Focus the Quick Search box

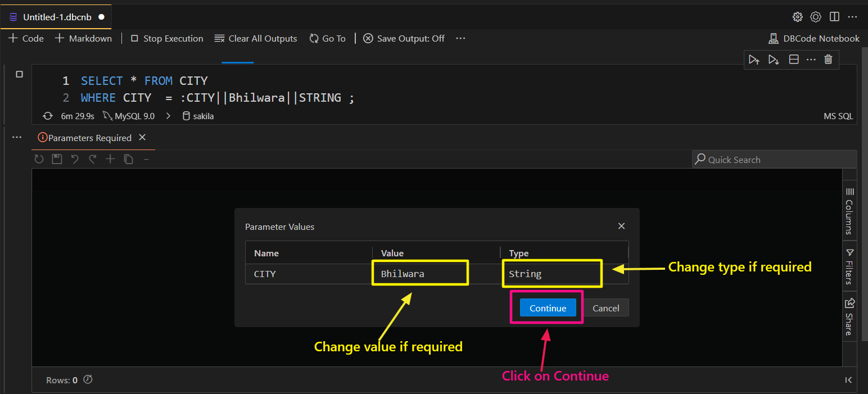tap(774, 159)
